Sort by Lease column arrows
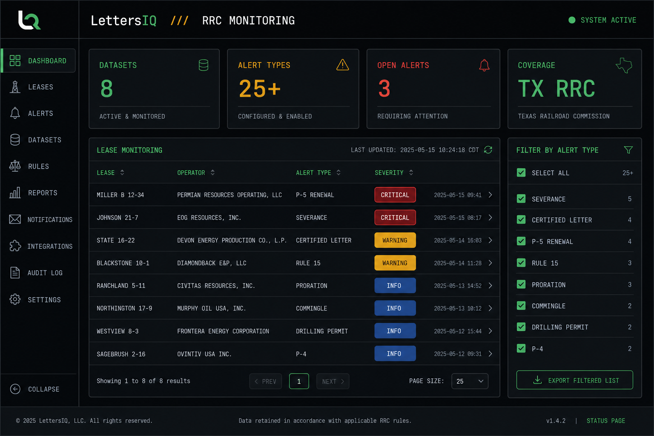Image resolution: width=654 pixels, height=436 pixels. pyautogui.click(x=122, y=172)
